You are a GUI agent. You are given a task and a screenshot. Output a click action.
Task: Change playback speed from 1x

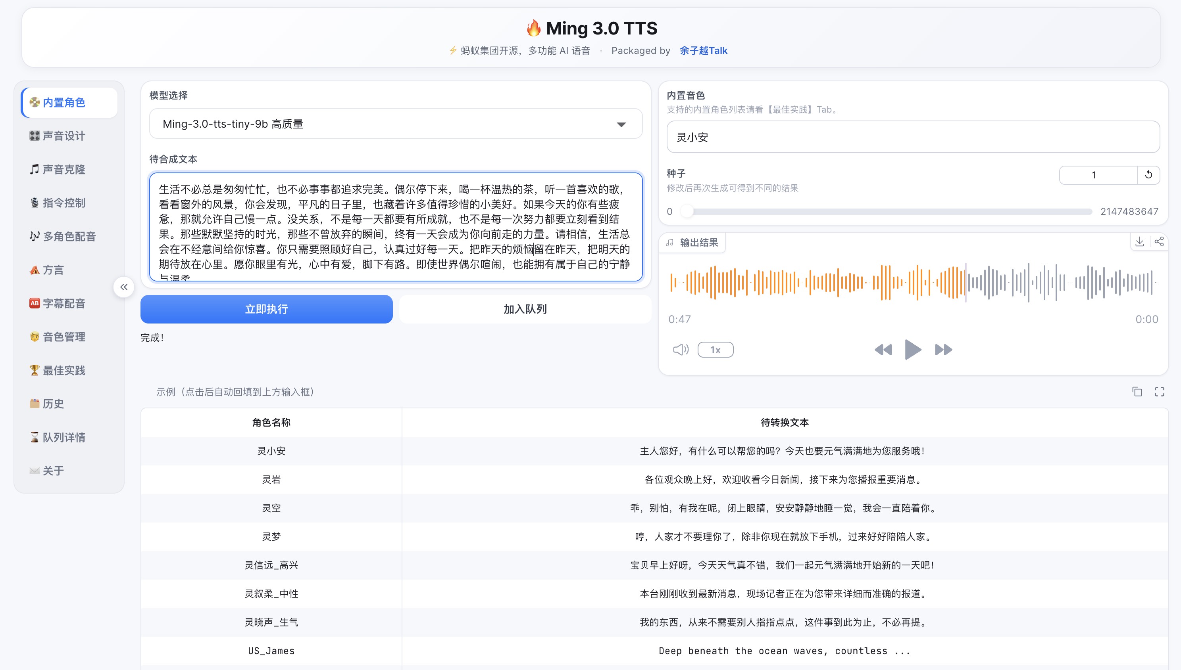click(x=716, y=350)
